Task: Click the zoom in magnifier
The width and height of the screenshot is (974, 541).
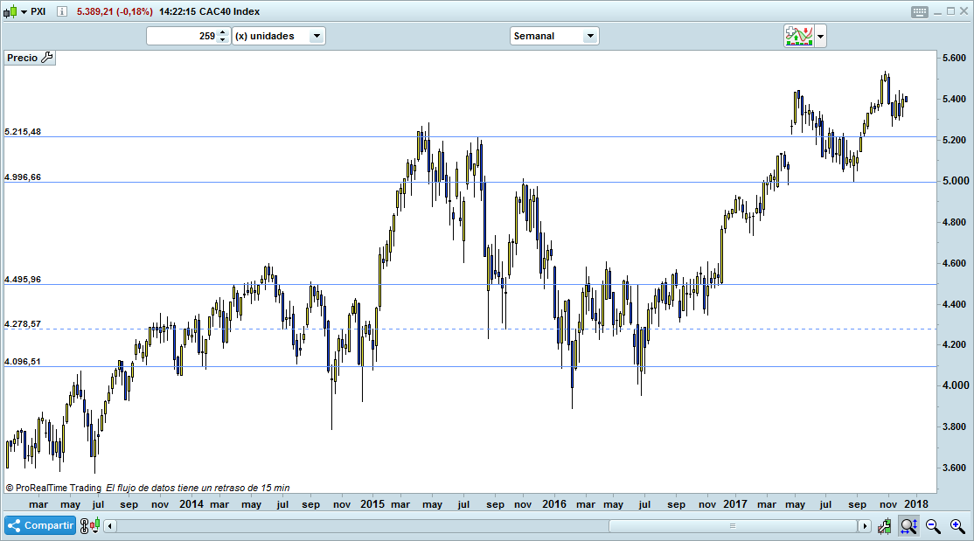Action: pyautogui.click(x=957, y=526)
